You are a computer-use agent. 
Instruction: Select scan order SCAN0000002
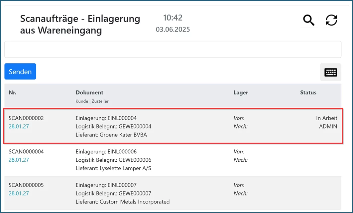click(26, 118)
